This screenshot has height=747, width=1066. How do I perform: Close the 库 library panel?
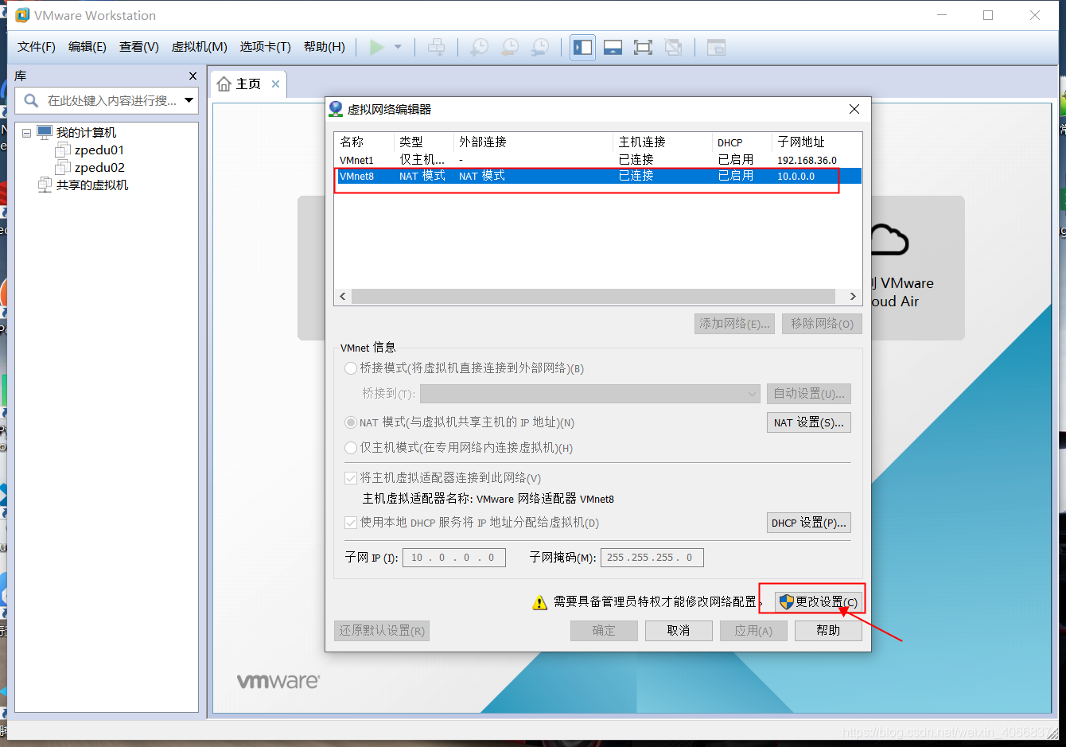coord(193,76)
